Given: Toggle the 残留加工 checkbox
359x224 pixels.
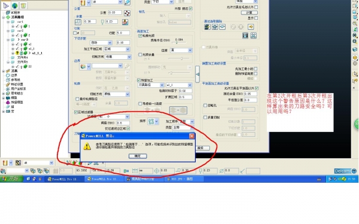Looking at the screenshot, I should tap(139, 80).
